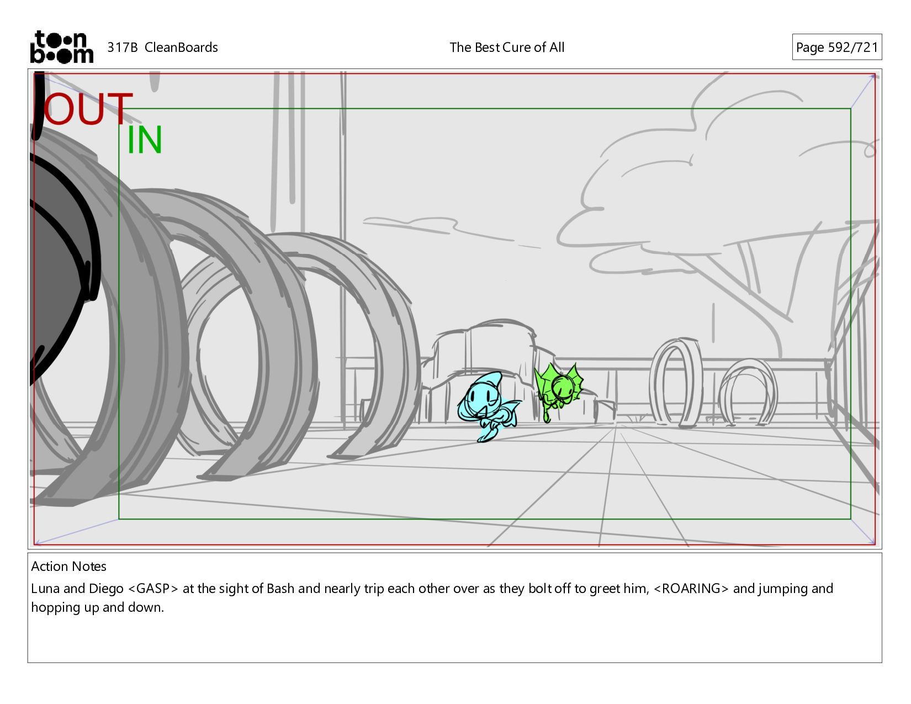Select the blue Luna character sketch
Image resolution: width=911 pixels, height=704 pixels.
coord(488,406)
